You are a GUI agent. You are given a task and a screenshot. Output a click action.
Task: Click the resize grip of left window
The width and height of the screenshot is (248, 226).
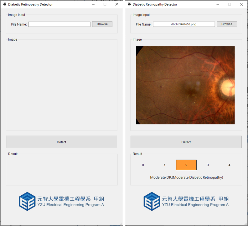click(x=121, y=224)
